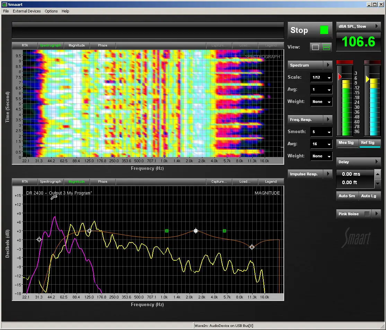Select single-pane view icon
The height and width of the screenshot is (330, 386).
(315, 47)
